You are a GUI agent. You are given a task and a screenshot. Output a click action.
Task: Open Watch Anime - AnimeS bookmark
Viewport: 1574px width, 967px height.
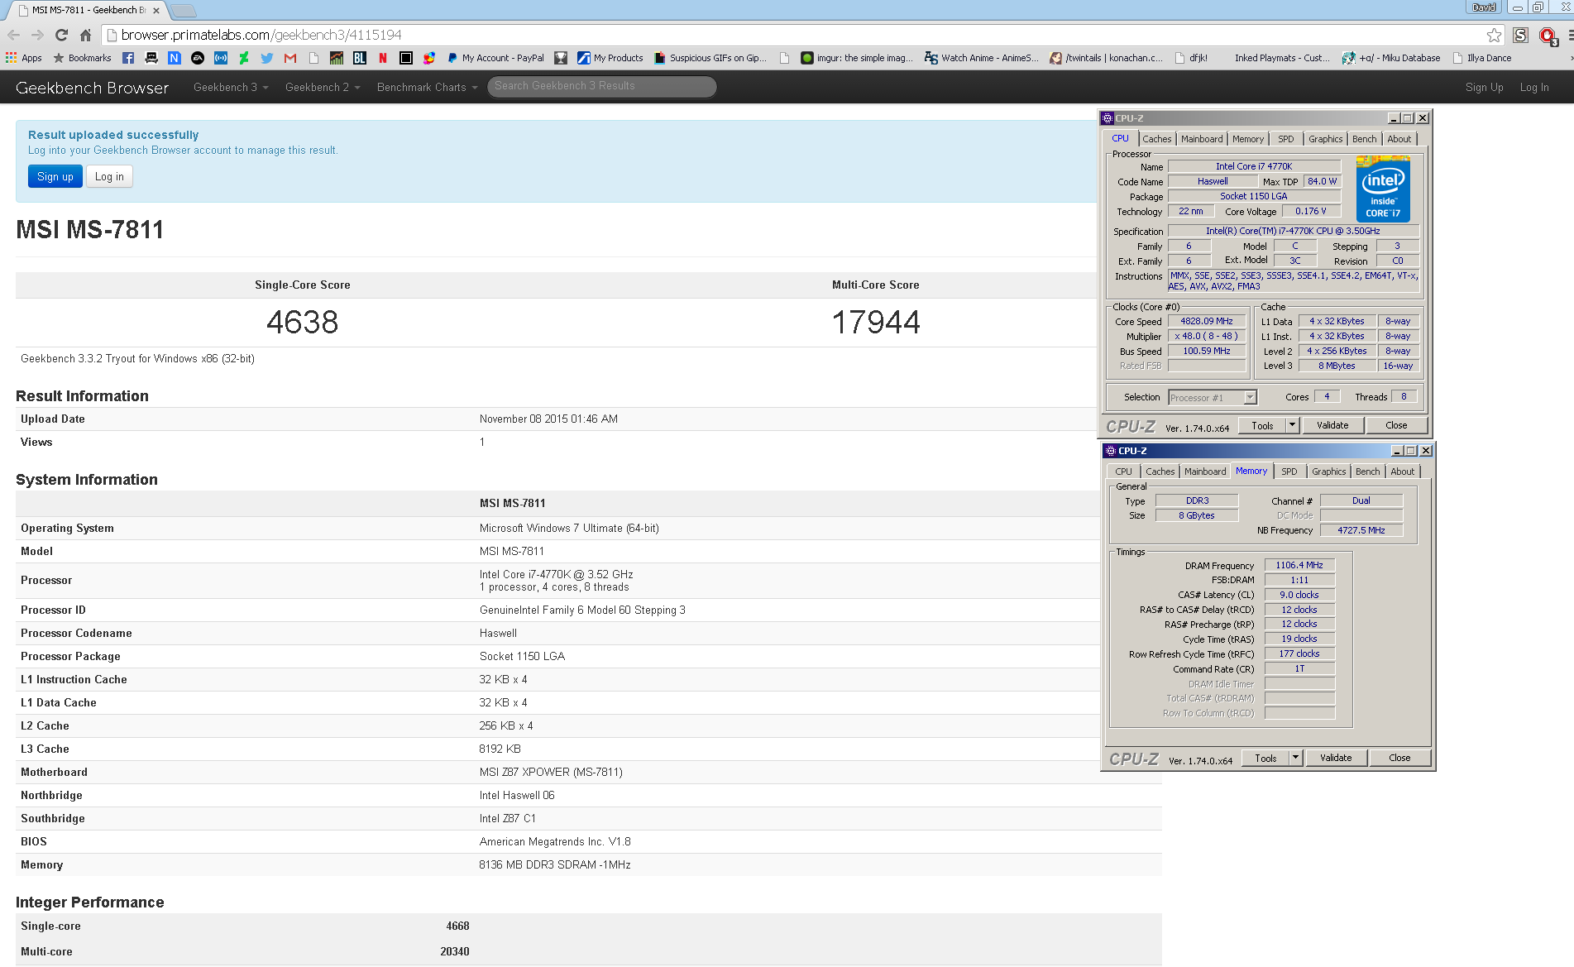pos(982,58)
